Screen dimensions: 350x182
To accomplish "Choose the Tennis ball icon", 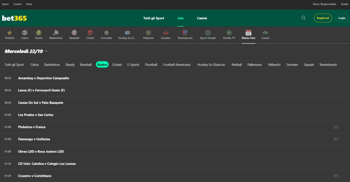I will (x=39, y=33).
